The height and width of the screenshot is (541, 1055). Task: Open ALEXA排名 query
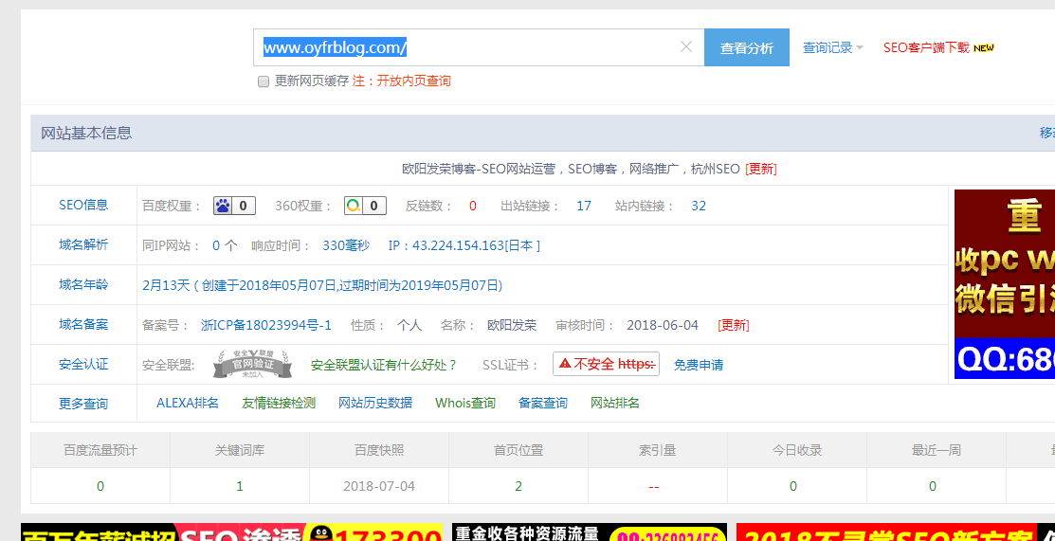coord(188,403)
